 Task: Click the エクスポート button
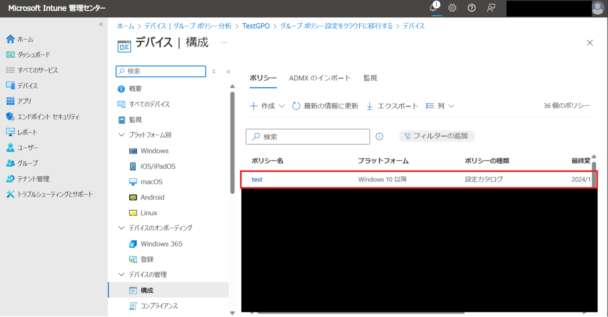(x=392, y=106)
